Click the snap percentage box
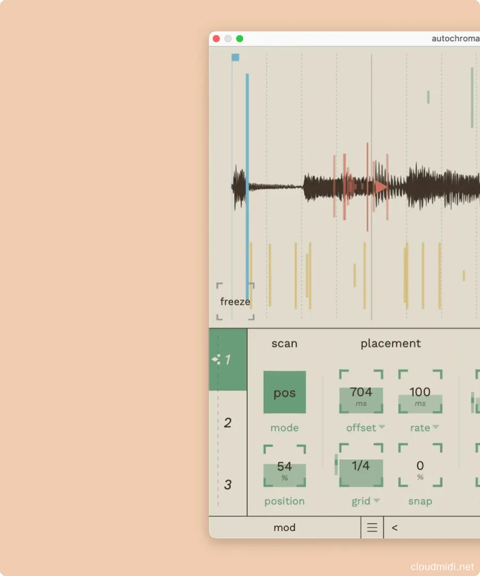The height and width of the screenshot is (576, 480). tap(420, 465)
